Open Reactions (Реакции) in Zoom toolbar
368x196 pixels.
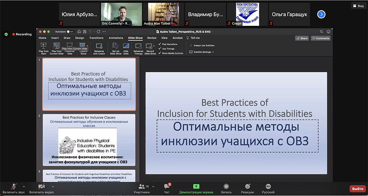[248, 186]
